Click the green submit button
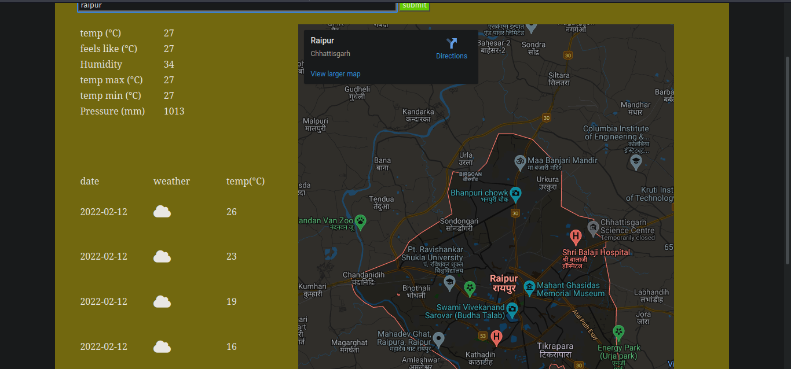Viewport: 791px width, 369px height. click(x=415, y=5)
